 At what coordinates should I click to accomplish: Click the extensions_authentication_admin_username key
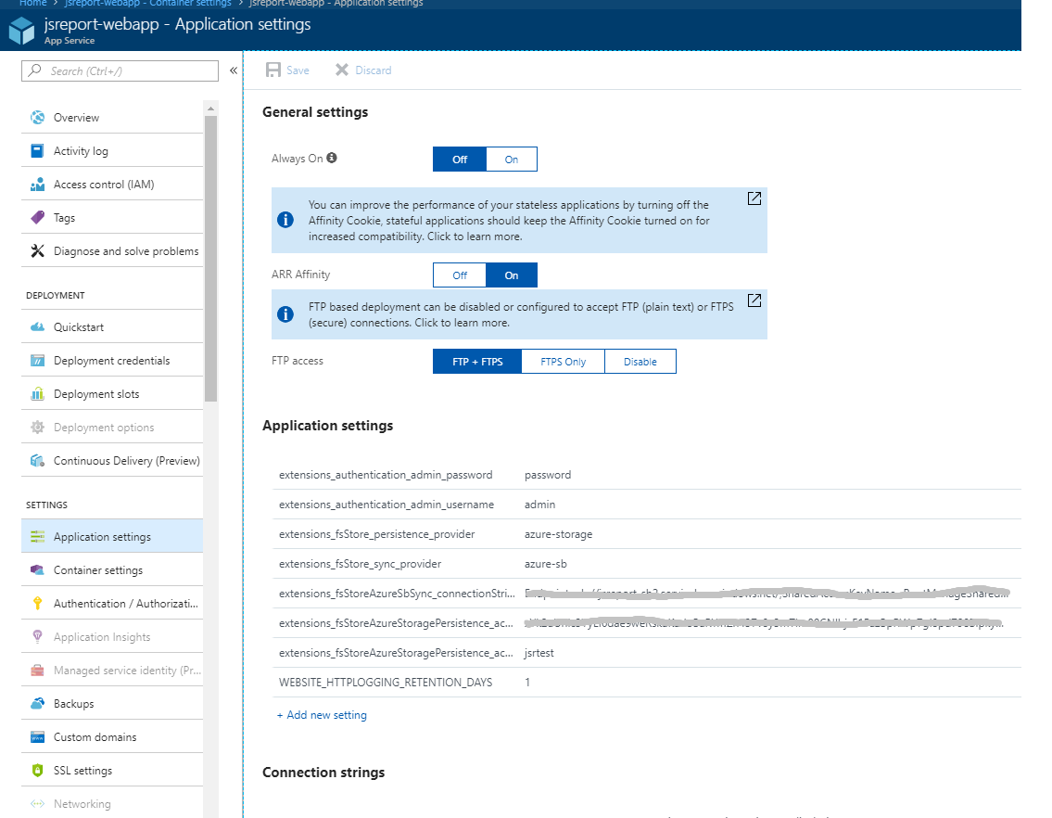pyautogui.click(x=387, y=505)
